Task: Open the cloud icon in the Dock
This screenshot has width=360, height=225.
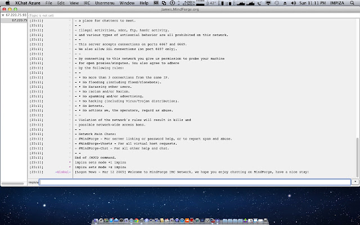Action: pyautogui.click(x=116, y=220)
